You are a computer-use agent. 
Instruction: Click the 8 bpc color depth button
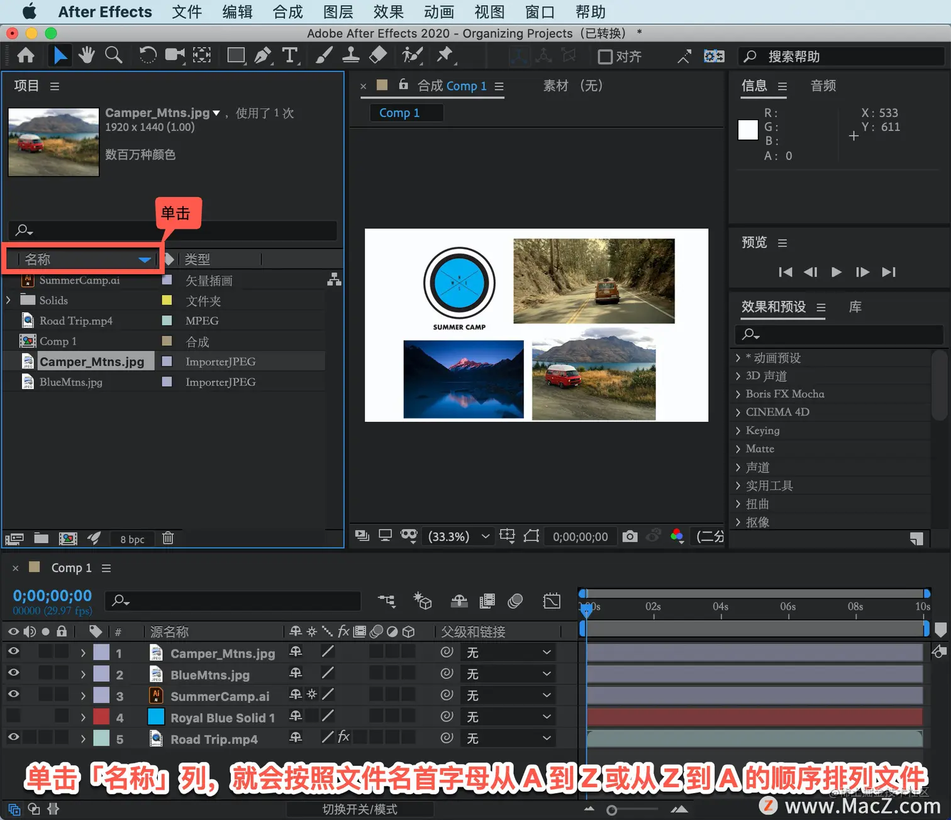point(132,539)
